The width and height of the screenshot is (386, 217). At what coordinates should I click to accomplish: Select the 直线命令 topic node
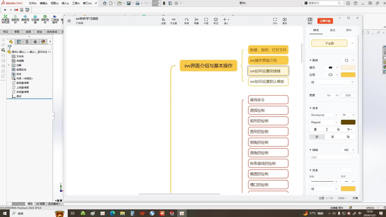pyautogui.click(x=268, y=100)
